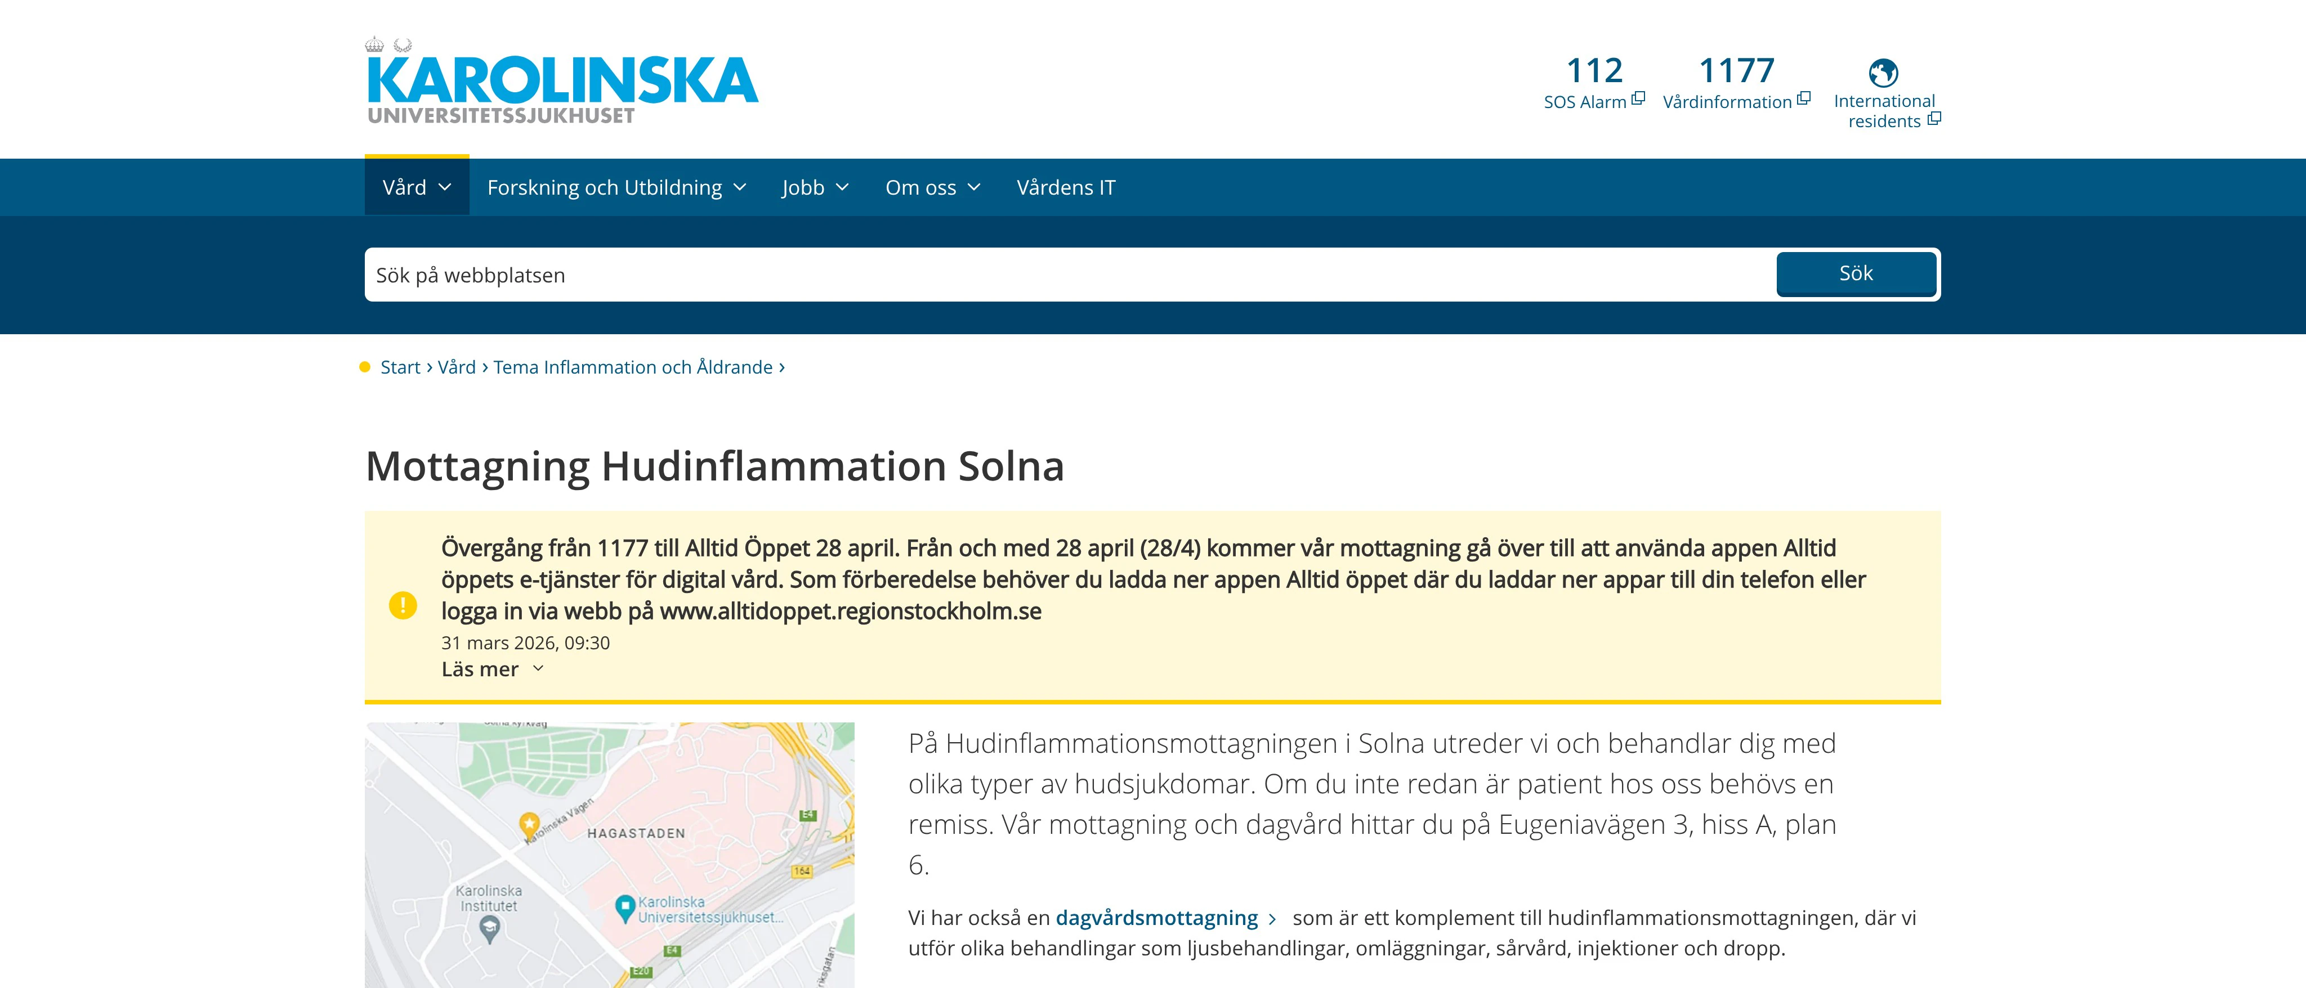
Task: Go to the Vård breadcrumb
Action: 457,367
